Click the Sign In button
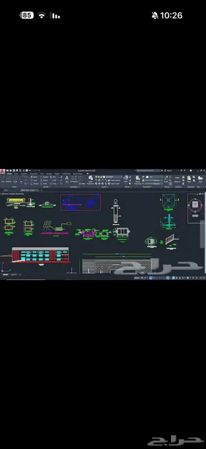This screenshot has width=206, height=449. [167, 170]
